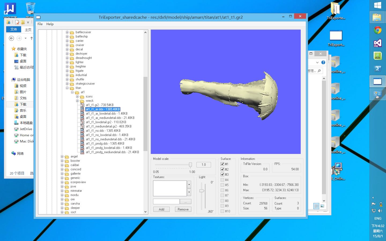Open the File menu
Viewport: 386px width, 241px height.
[40, 24]
